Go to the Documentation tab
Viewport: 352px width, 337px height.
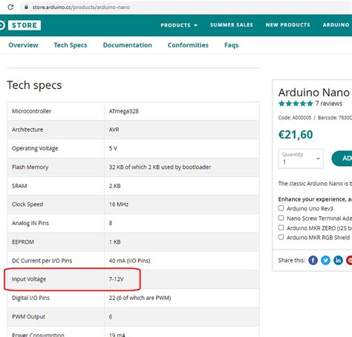click(x=128, y=45)
